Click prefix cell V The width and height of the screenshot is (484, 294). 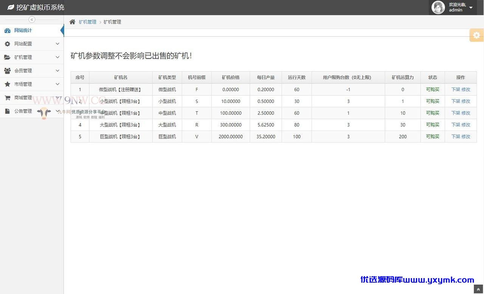[197, 137]
